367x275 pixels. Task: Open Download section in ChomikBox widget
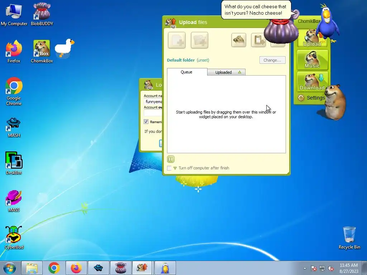312,82
